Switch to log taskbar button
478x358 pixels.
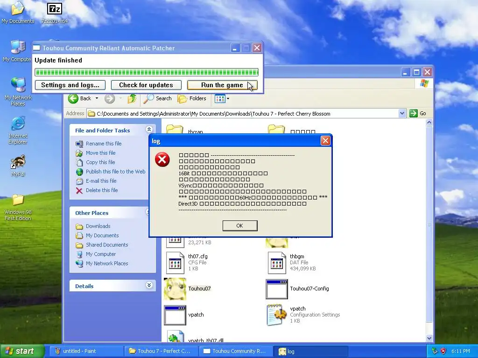310,351
